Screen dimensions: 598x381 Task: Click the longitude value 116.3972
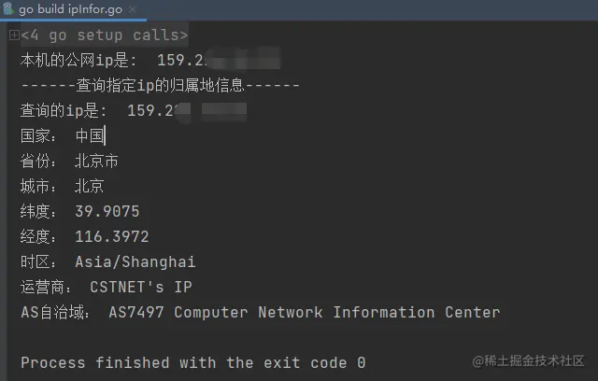pos(112,236)
